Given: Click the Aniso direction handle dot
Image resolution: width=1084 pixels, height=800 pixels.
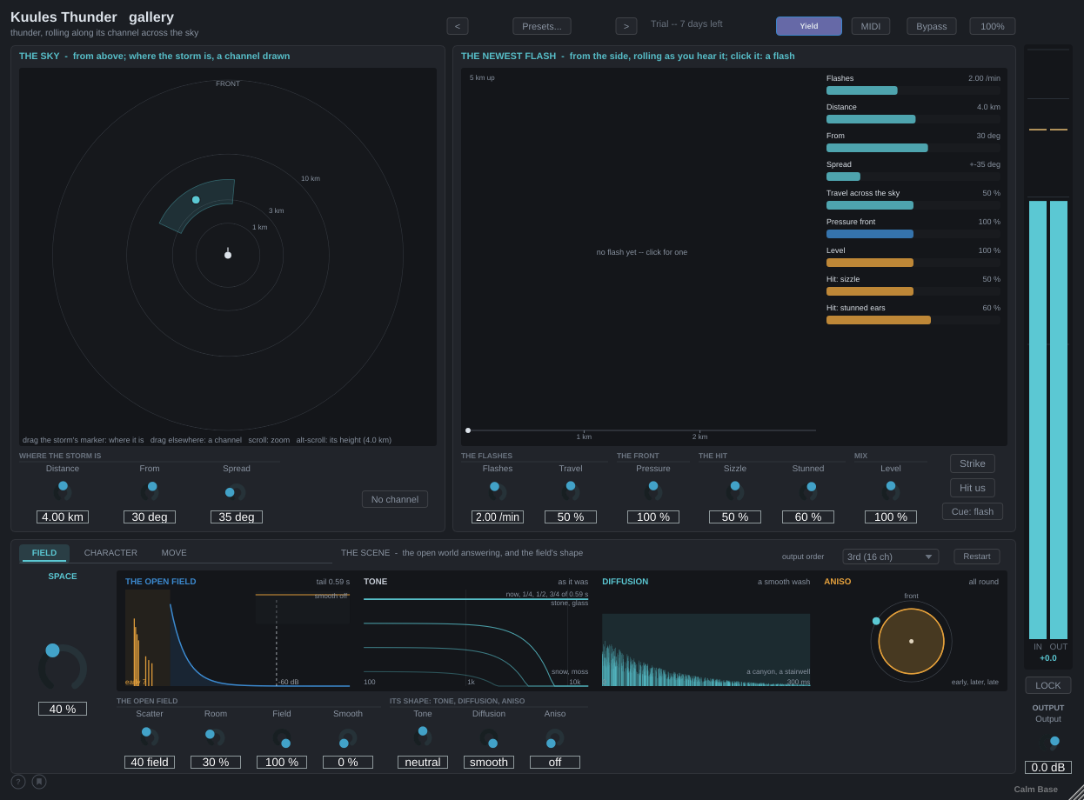Looking at the screenshot, I should 876,621.
